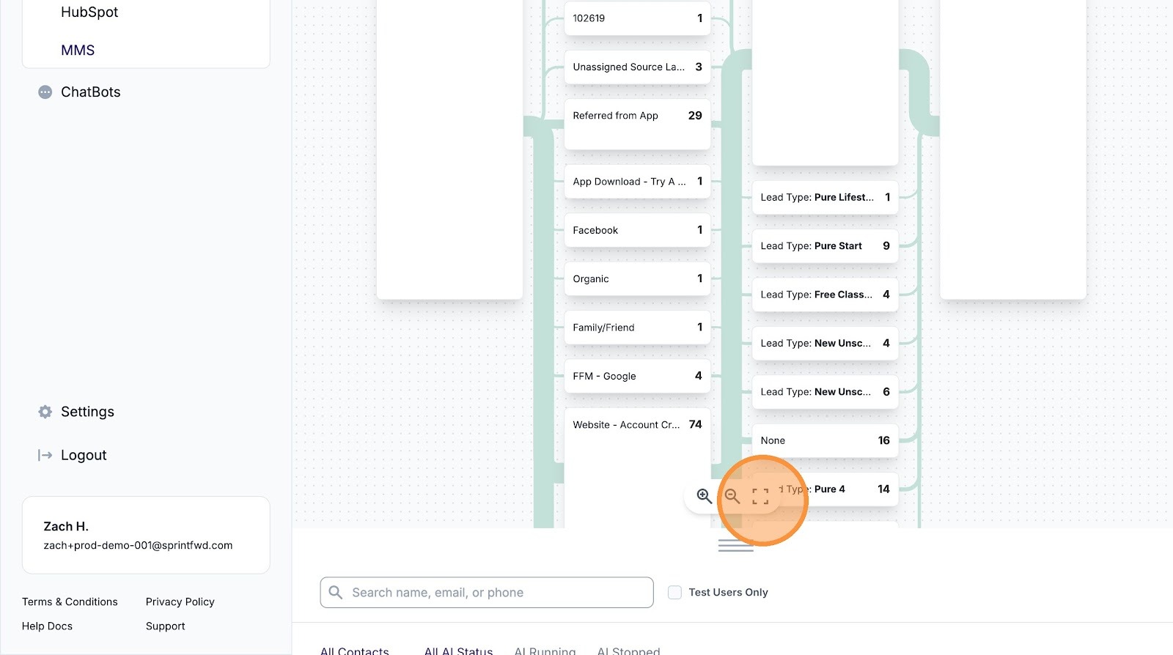
Task: Select the All AI Status tab
Action: point(459,650)
